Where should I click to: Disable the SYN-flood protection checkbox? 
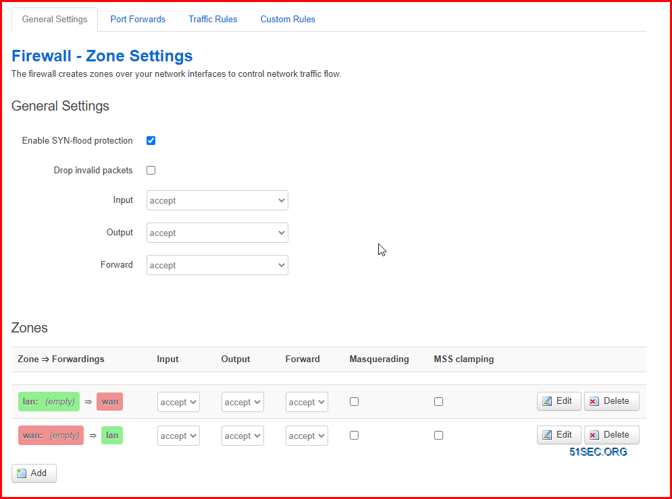pyautogui.click(x=151, y=141)
